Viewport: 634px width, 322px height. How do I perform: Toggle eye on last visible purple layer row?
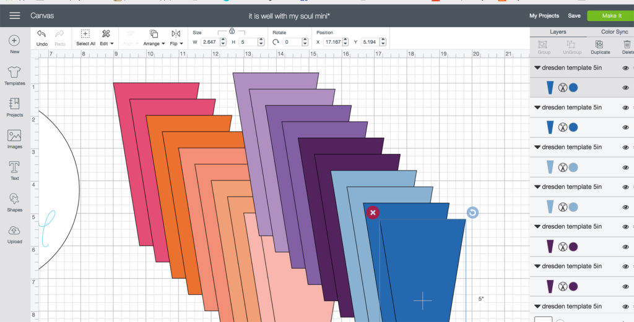[625, 287]
